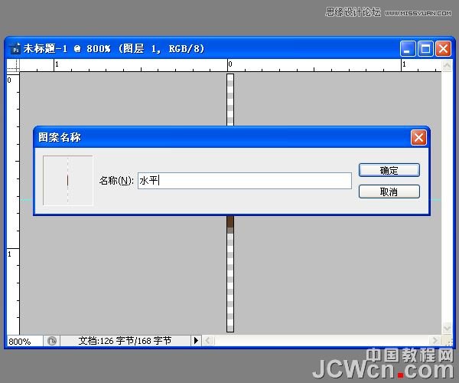
Task: Select the 文档:126 字节/168 字节 status text
Action: [125, 341]
